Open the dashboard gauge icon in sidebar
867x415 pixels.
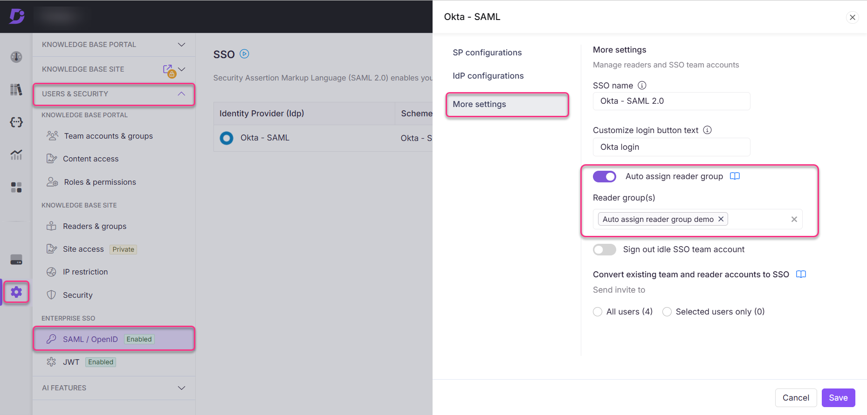click(x=16, y=57)
